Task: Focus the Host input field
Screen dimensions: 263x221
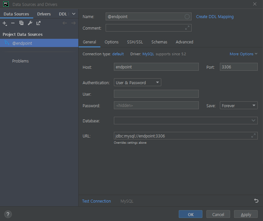Action: [x=156, y=67]
